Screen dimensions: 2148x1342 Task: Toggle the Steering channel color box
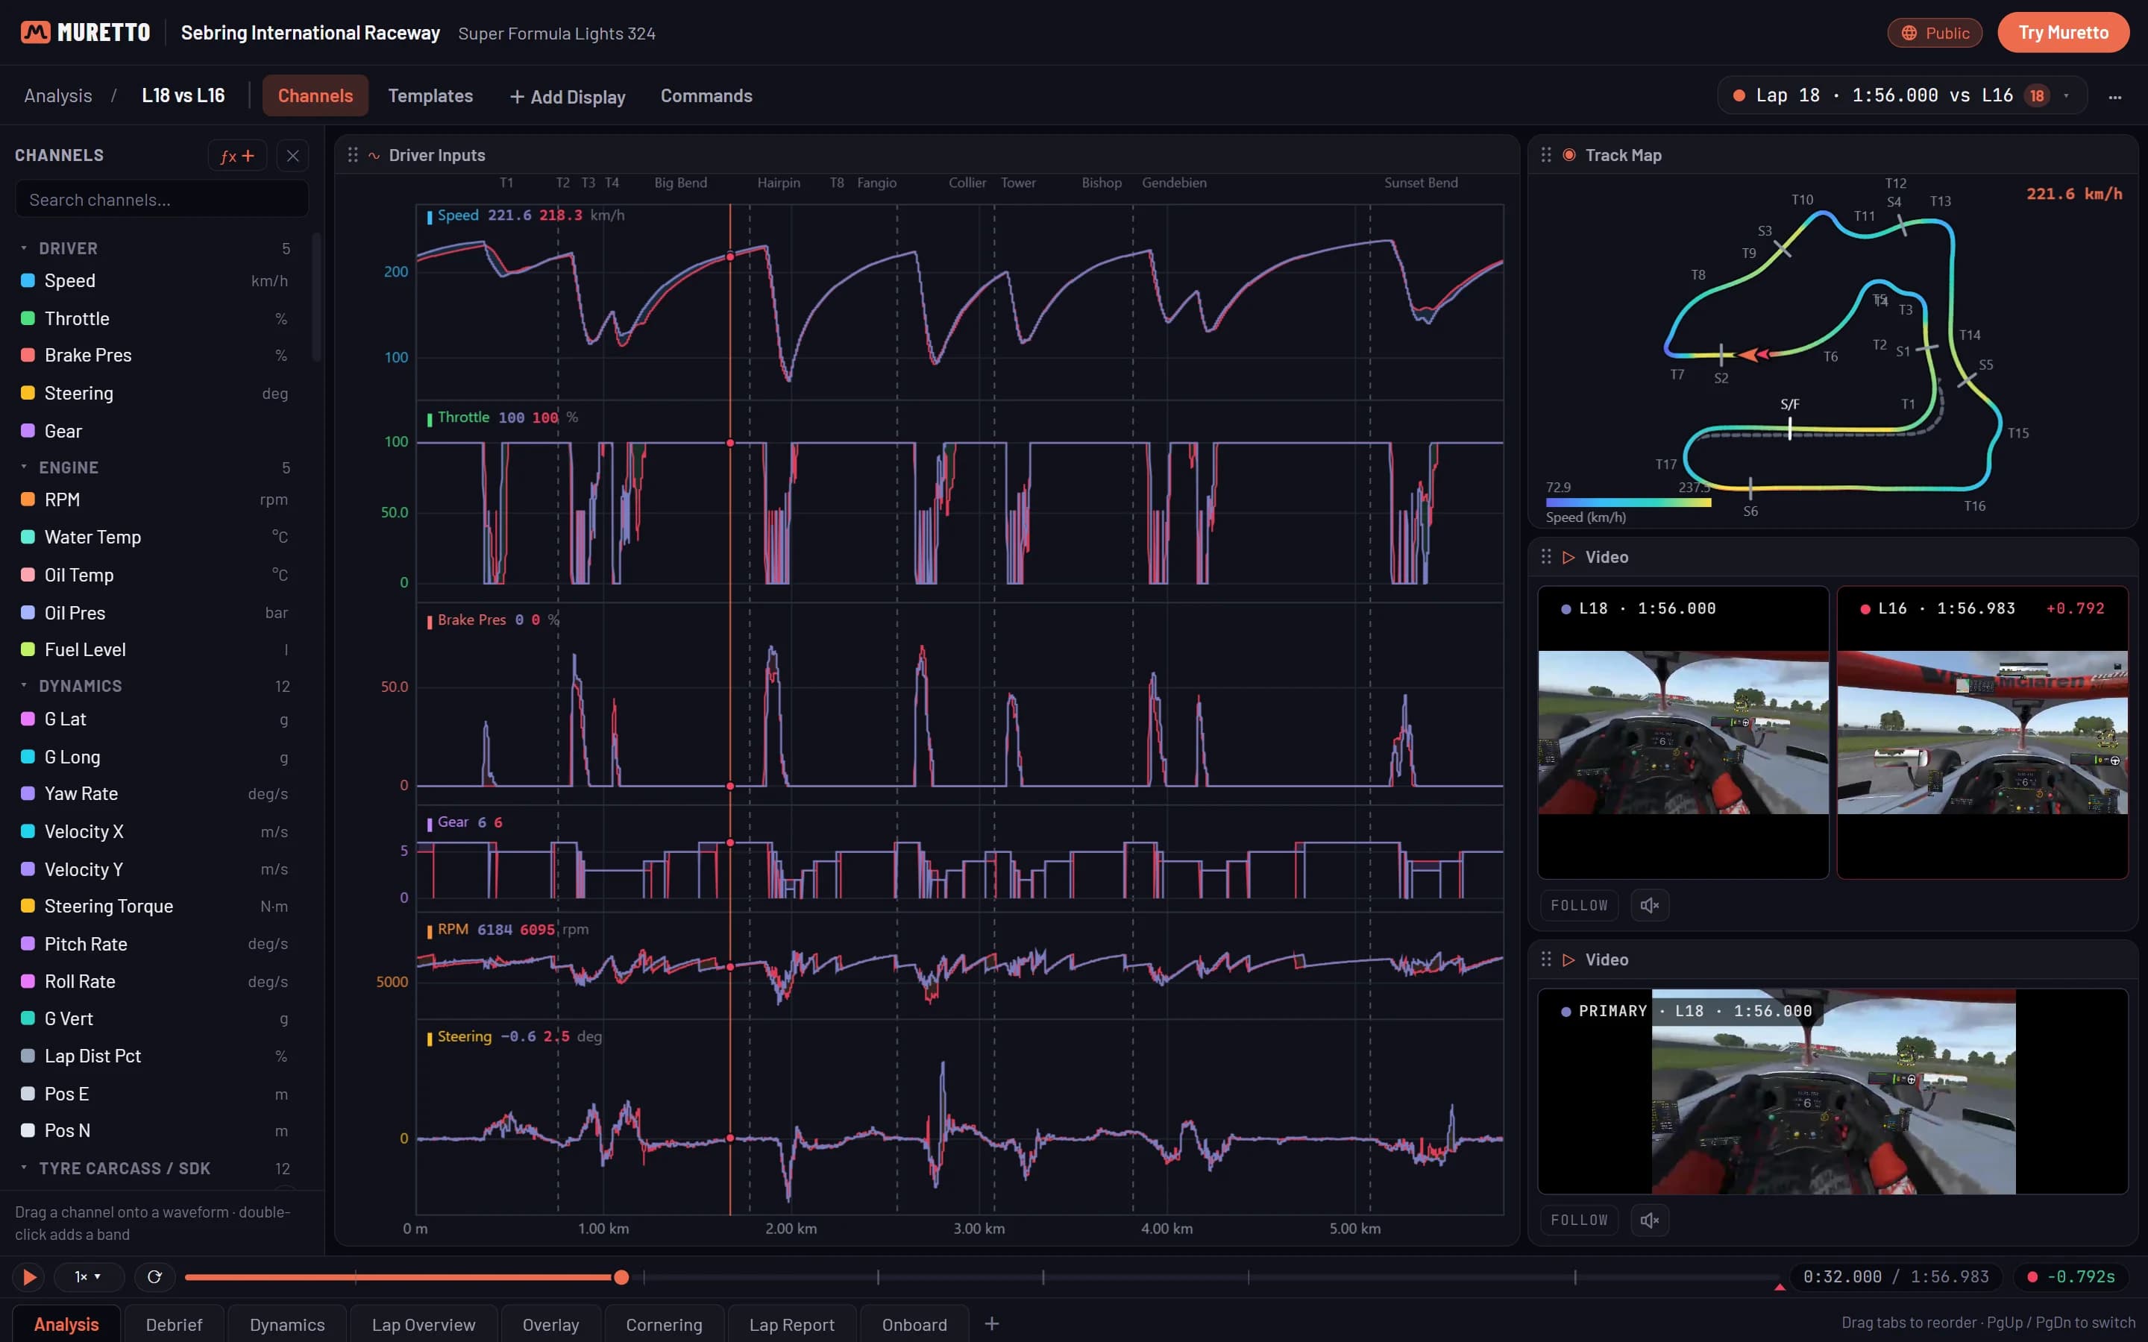tap(28, 393)
